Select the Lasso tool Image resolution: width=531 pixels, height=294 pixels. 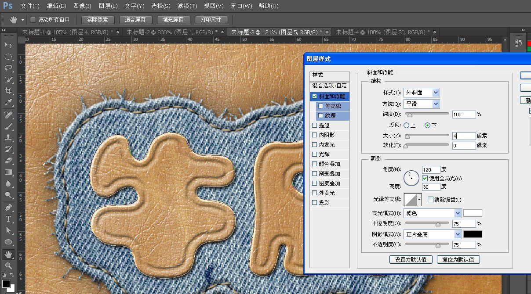pyautogui.click(x=8, y=68)
